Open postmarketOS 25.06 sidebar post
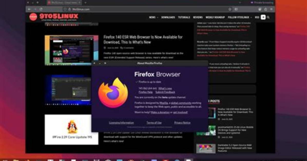Viewport: 307px width, 161px height. 235,130
